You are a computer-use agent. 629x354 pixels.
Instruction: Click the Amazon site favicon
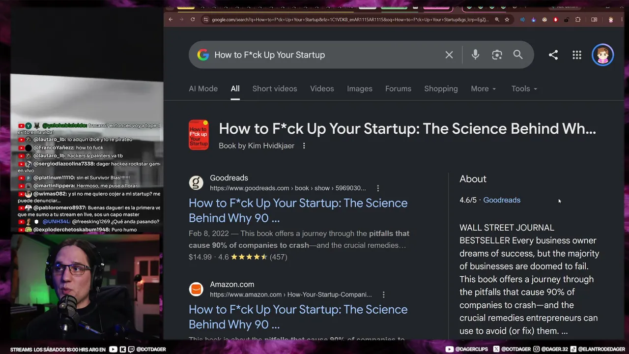tap(196, 289)
